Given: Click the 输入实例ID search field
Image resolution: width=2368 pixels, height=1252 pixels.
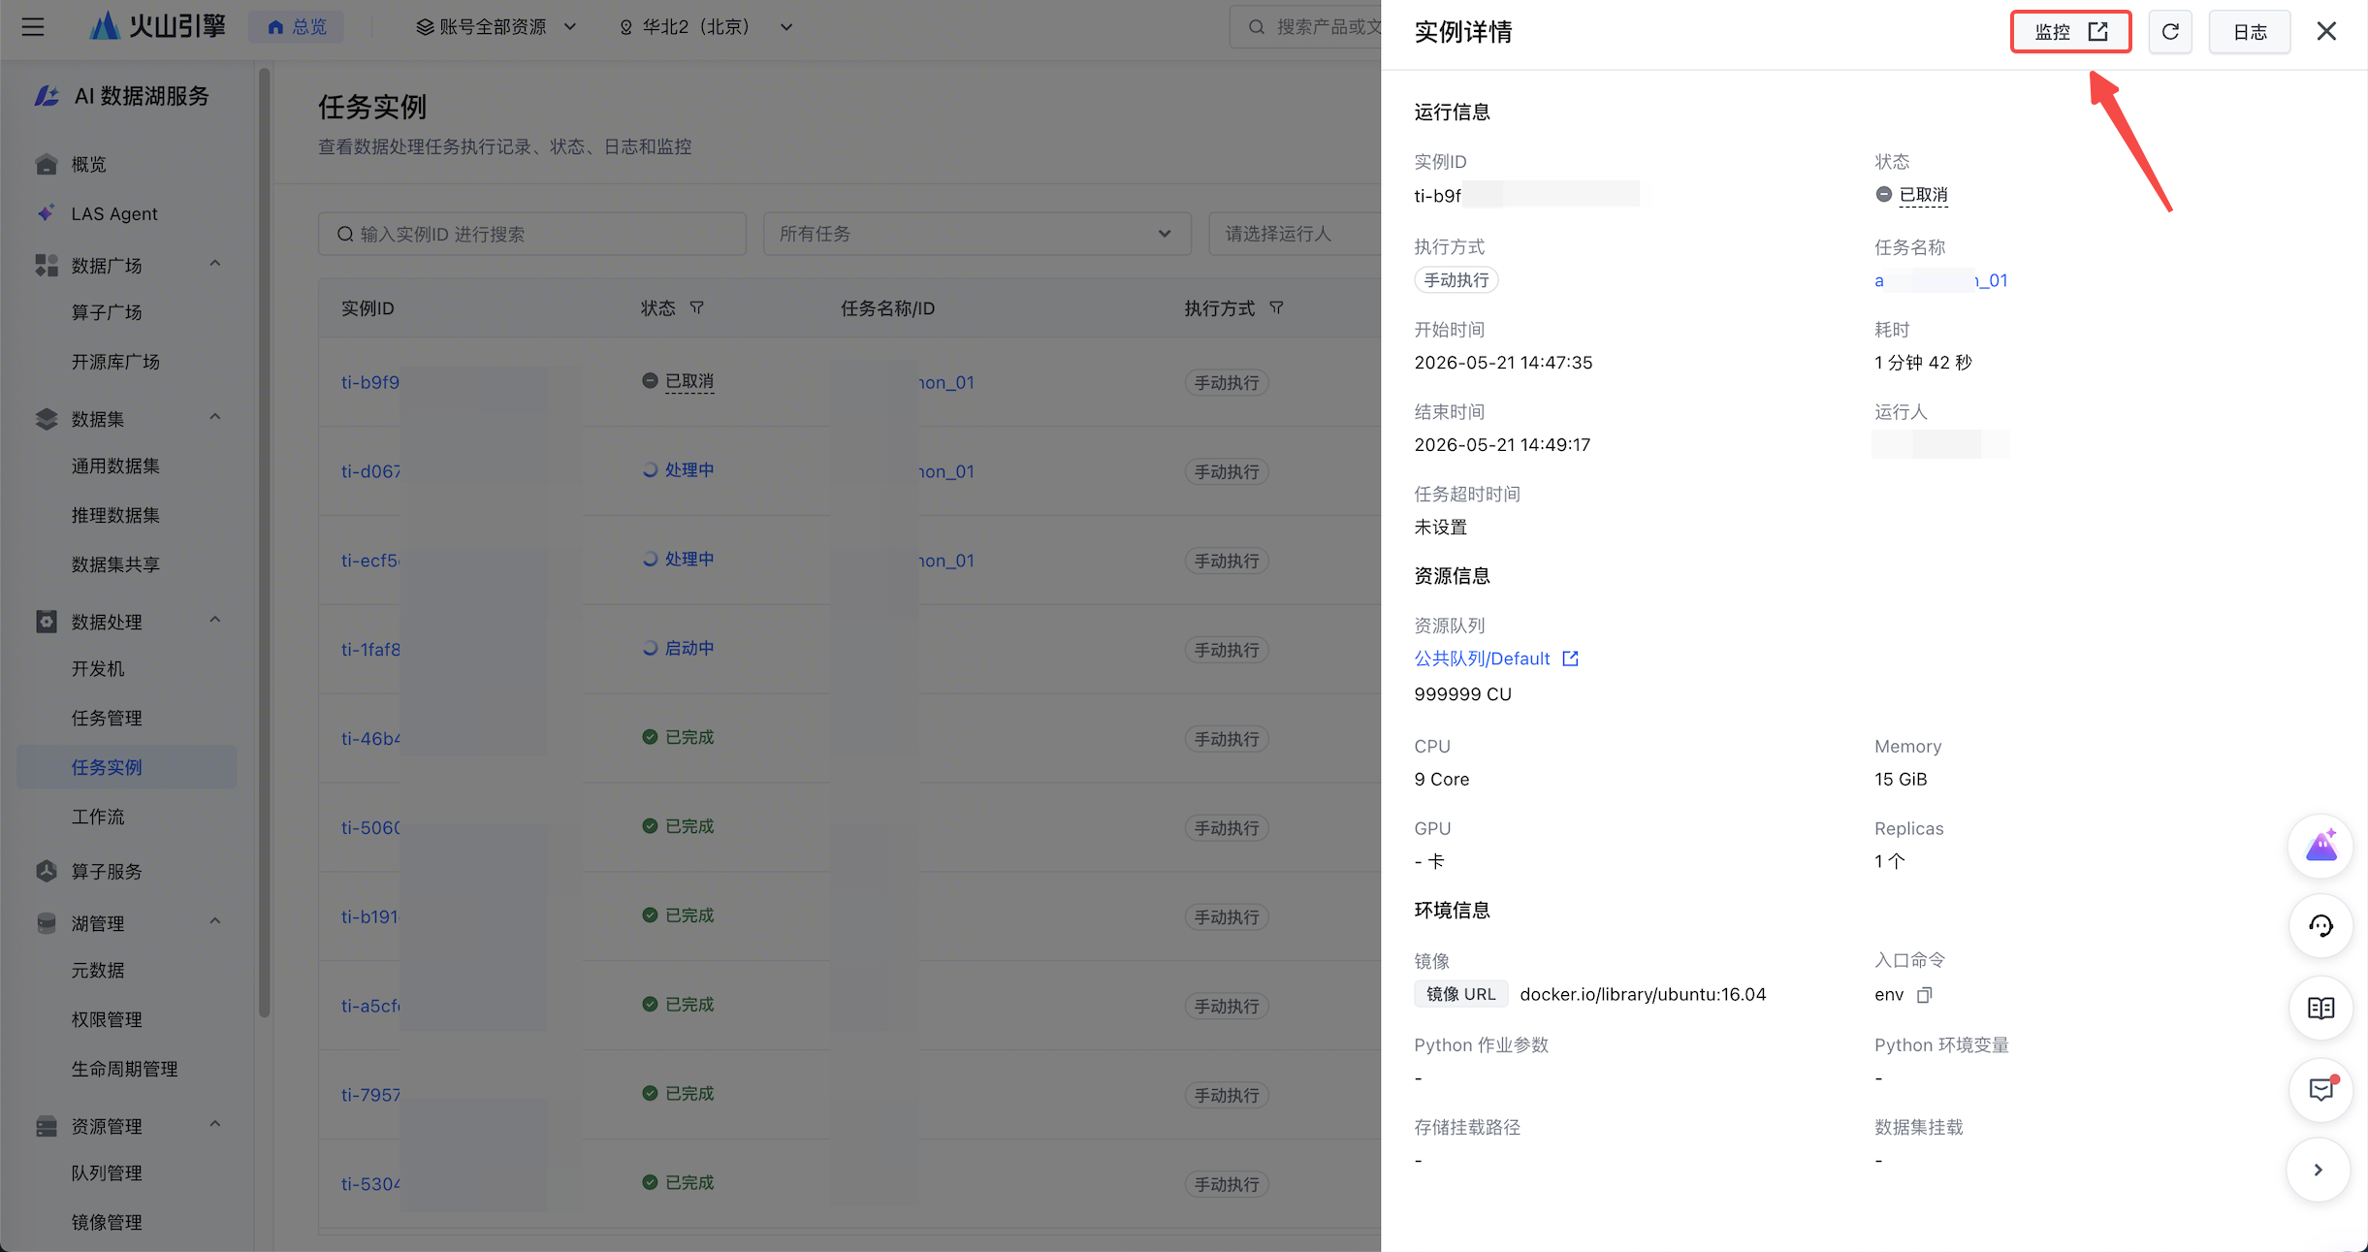Looking at the screenshot, I should (532, 234).
